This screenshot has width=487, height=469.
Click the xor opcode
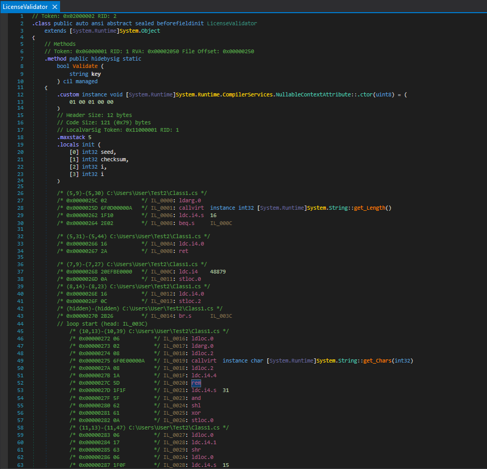click(x=196, y=413)
